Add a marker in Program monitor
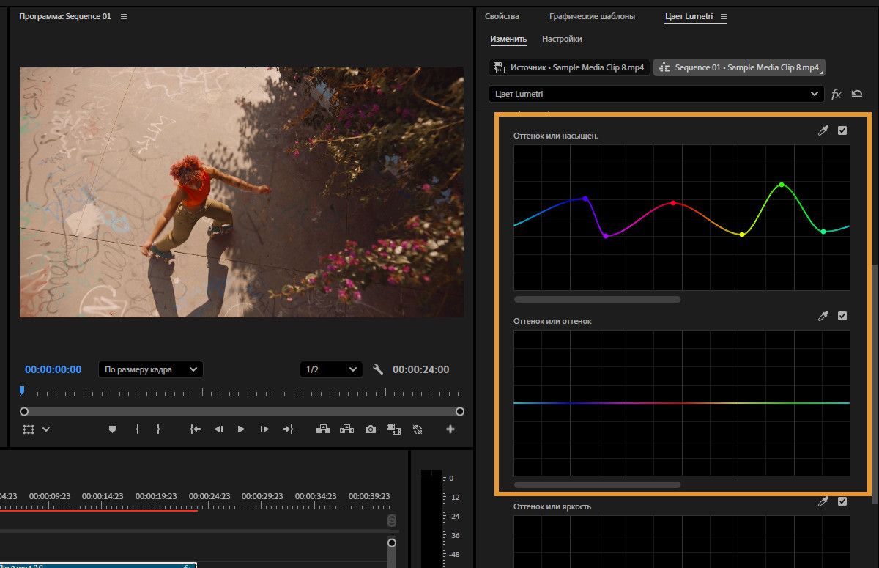 point(112,429)
